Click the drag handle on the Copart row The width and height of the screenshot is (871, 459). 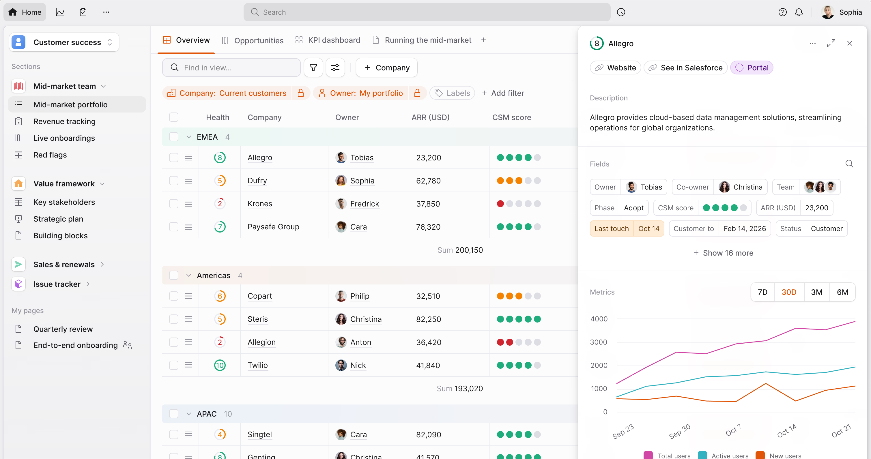coord(189,296)
